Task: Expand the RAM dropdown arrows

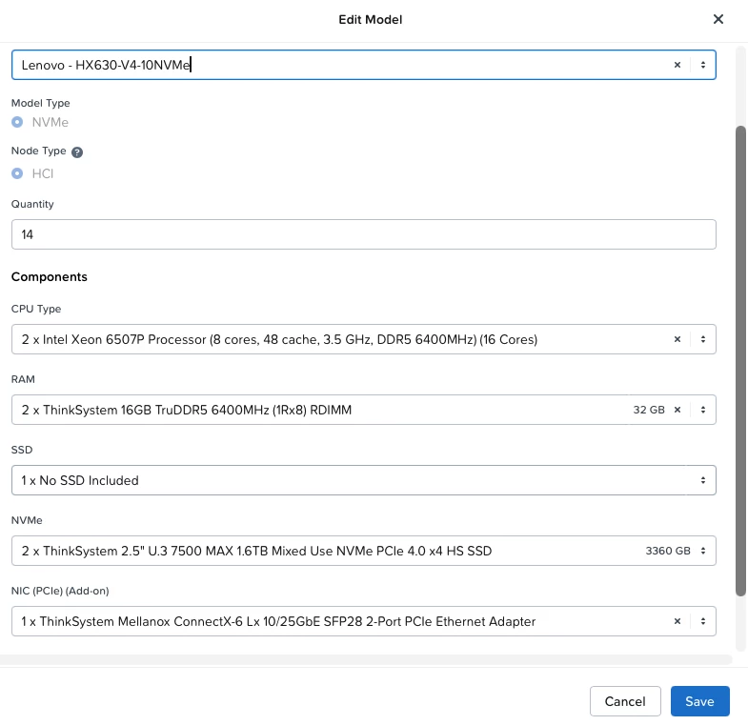Action: [x=702, y=410]
